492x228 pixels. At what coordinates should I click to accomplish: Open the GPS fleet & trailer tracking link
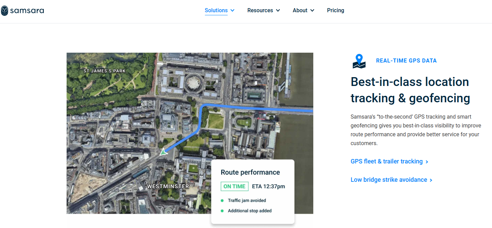click(386, 161)
